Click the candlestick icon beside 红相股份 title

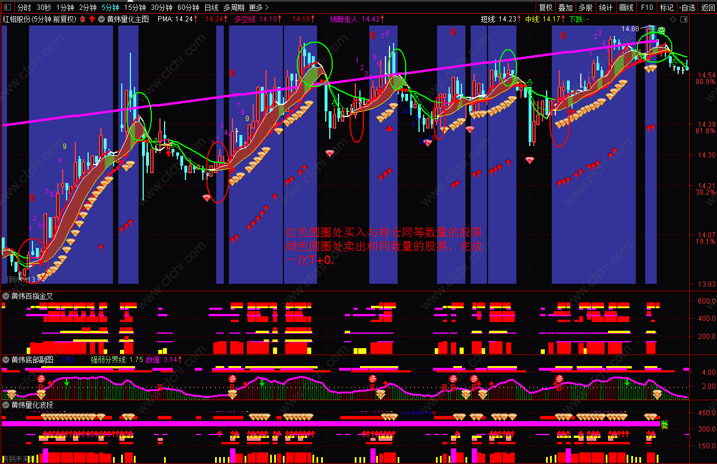point(82,19)
